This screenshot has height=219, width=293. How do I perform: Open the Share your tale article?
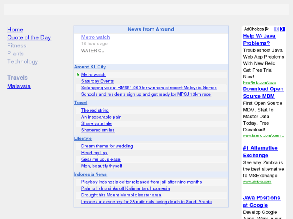point(96,123)
